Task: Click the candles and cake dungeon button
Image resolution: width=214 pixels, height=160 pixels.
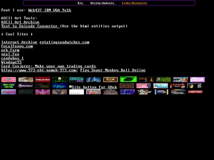Action: point(178,86)
